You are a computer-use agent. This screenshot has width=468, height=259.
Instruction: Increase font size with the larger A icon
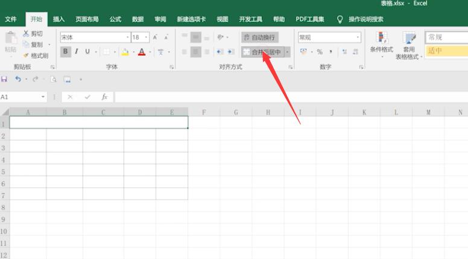pos(155,37)
